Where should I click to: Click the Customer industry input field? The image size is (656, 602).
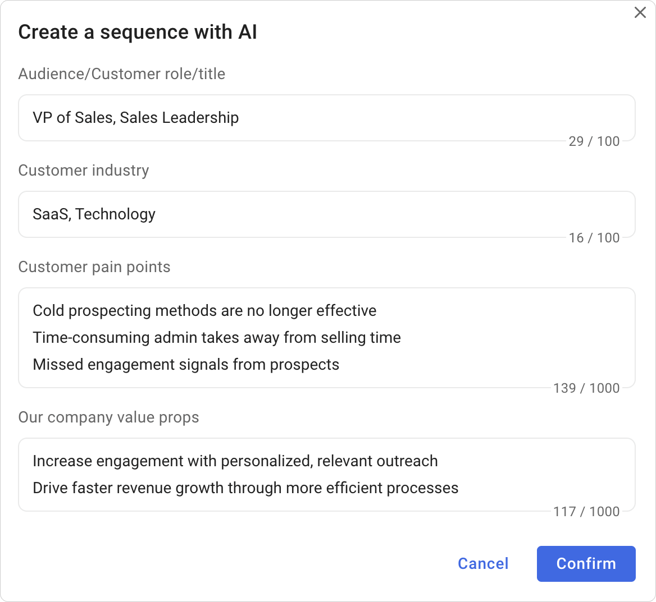click(326, 214)
